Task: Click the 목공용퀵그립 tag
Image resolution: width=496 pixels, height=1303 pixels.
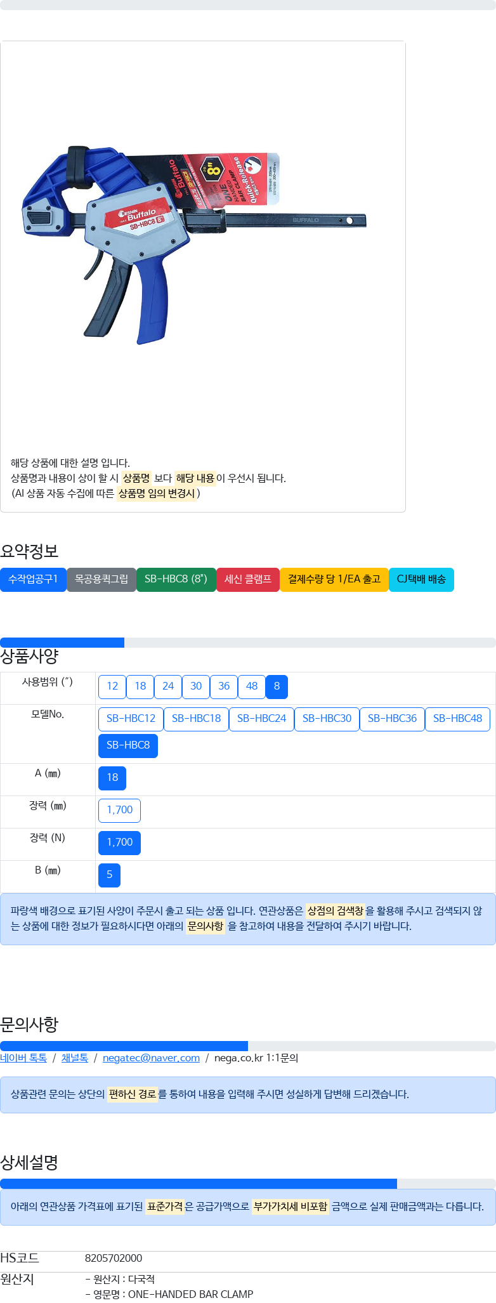Action: [101, 579]
